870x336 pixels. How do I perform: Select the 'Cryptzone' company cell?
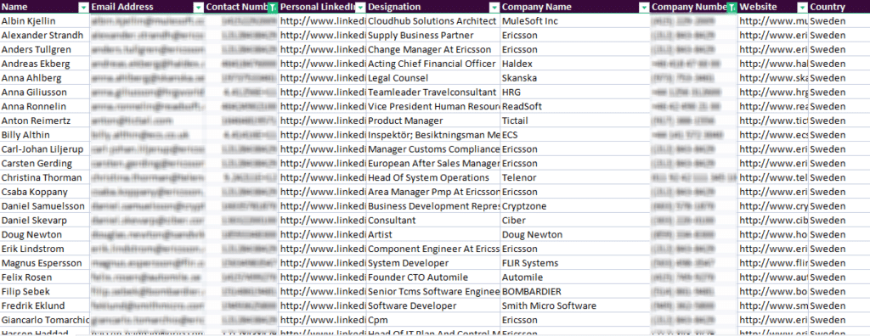[x=575, y=206]
